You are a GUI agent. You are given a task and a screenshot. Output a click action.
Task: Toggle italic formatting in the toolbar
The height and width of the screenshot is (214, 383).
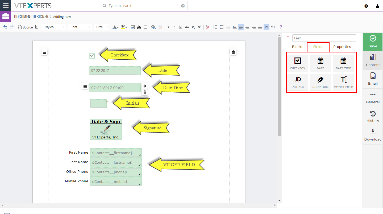pos(174,27)
